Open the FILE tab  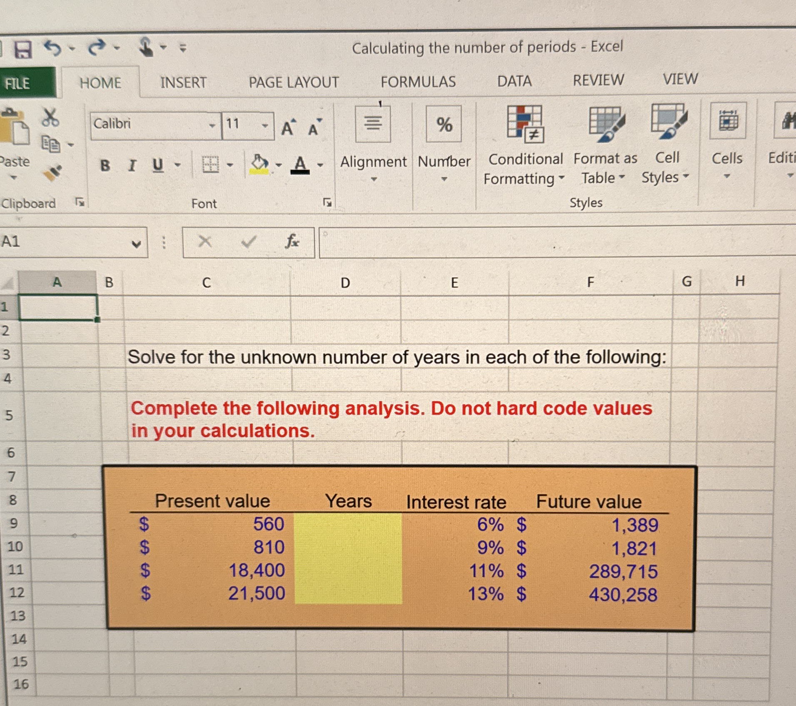[x=27, y=83]
